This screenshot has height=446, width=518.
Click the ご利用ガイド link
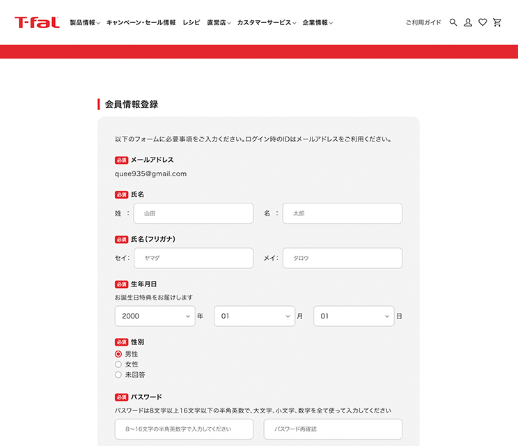click(x=423, y=23)
